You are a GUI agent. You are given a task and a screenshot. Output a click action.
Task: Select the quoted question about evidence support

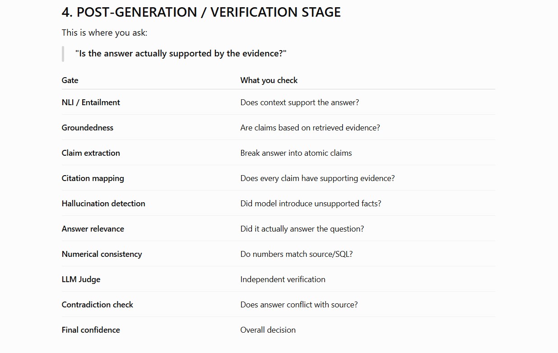(x=181, y=53)
